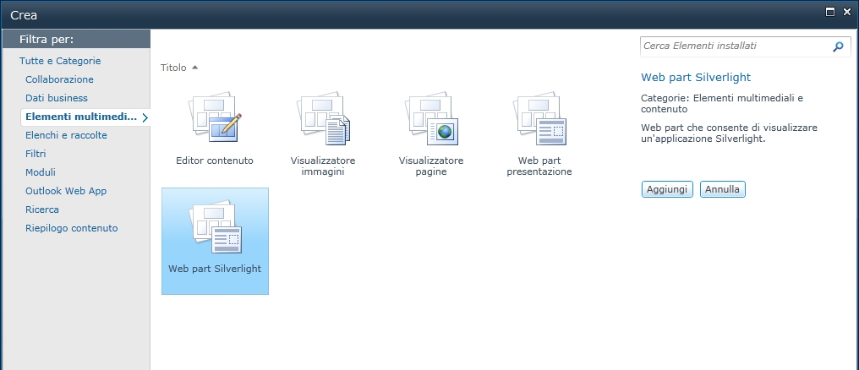This screenshot has height=370, width=859.
Task: Close the Crea dialog
Action: point(846,12)
